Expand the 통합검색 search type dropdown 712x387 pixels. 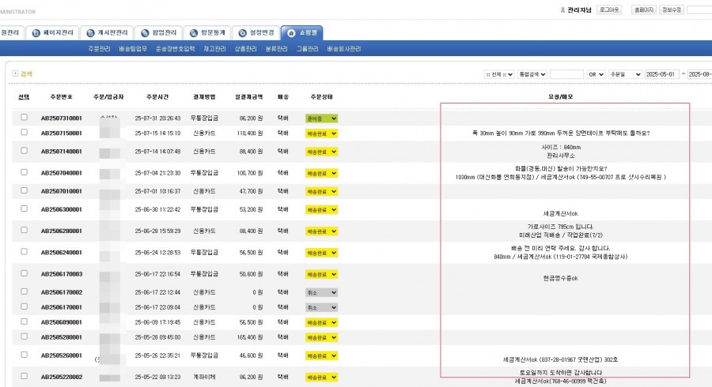click(532, 74)
